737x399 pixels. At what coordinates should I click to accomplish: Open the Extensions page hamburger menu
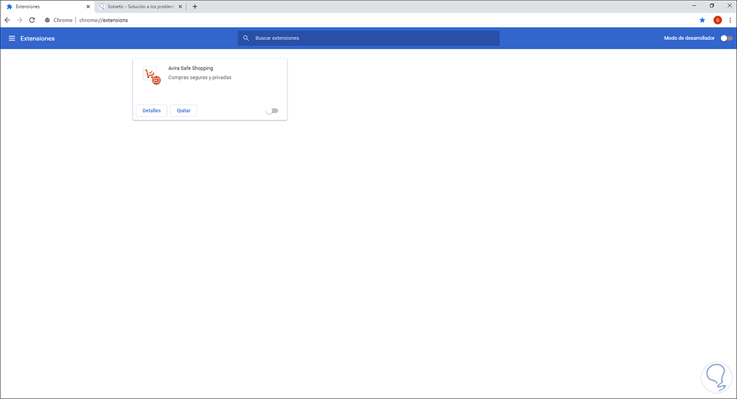coord(12,38)
